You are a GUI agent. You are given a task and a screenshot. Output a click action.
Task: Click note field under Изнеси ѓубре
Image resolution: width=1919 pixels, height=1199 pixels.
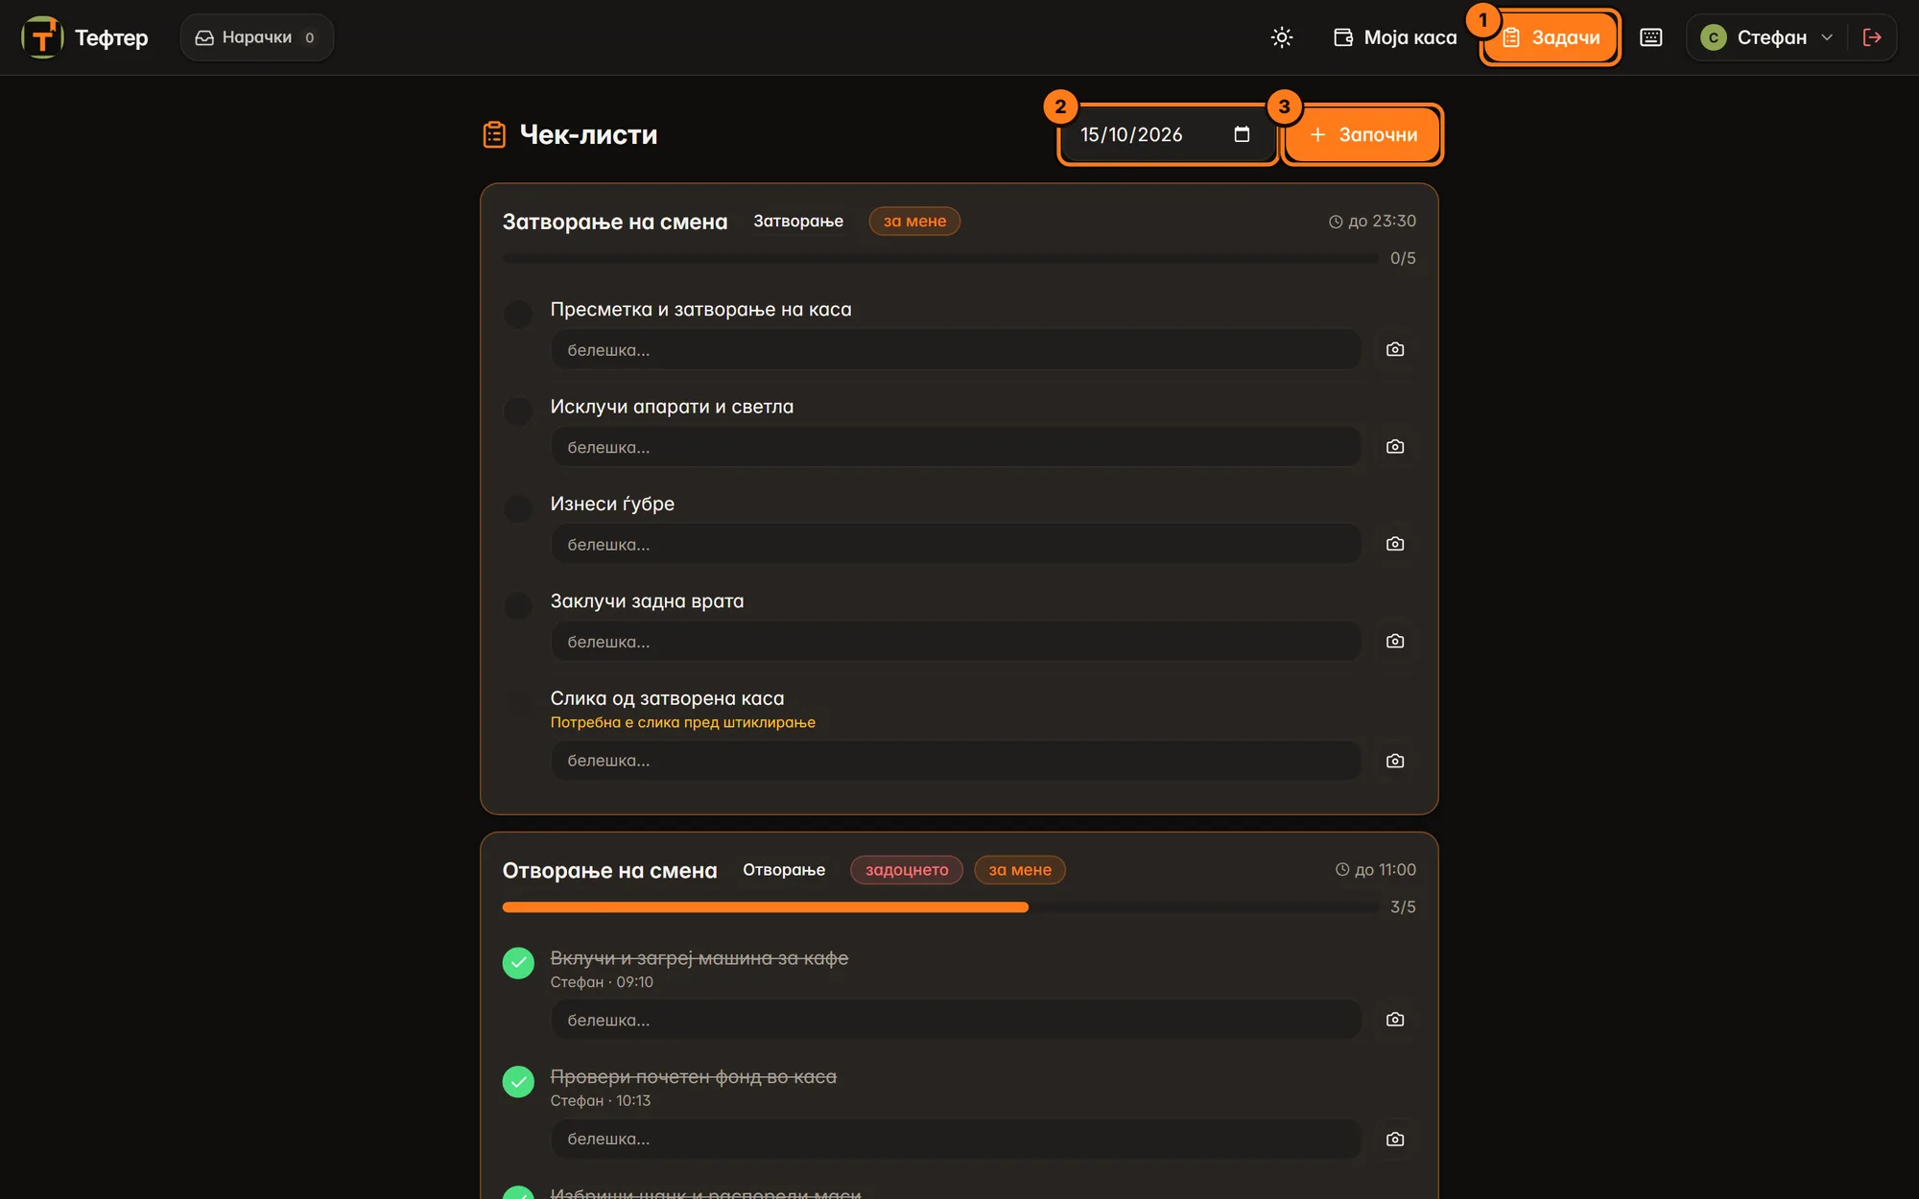tap(956, 544)
